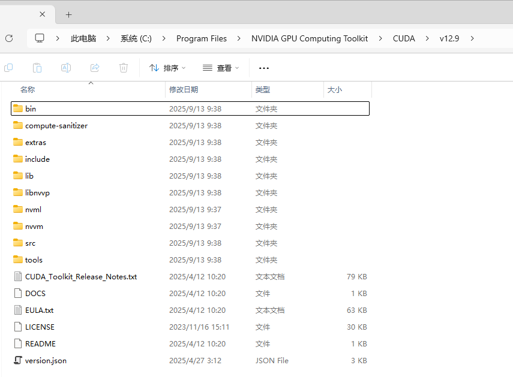Viewport: 513px width, 377px height.
Task: Select the CUDA_Toolkit_Release_Notes.txt file icon
Action: [18, 276]
